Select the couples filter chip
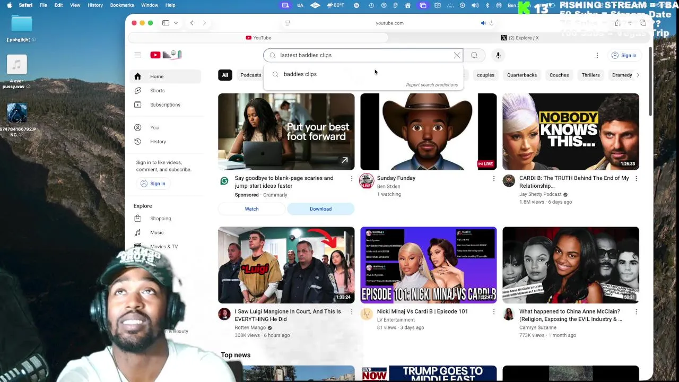 coord(485,75)
